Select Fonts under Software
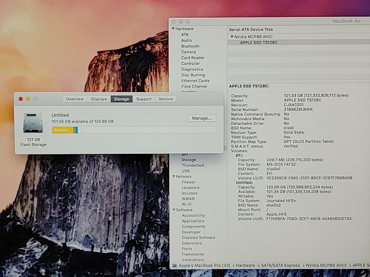 pyautogui.click(x=187, y=249)
